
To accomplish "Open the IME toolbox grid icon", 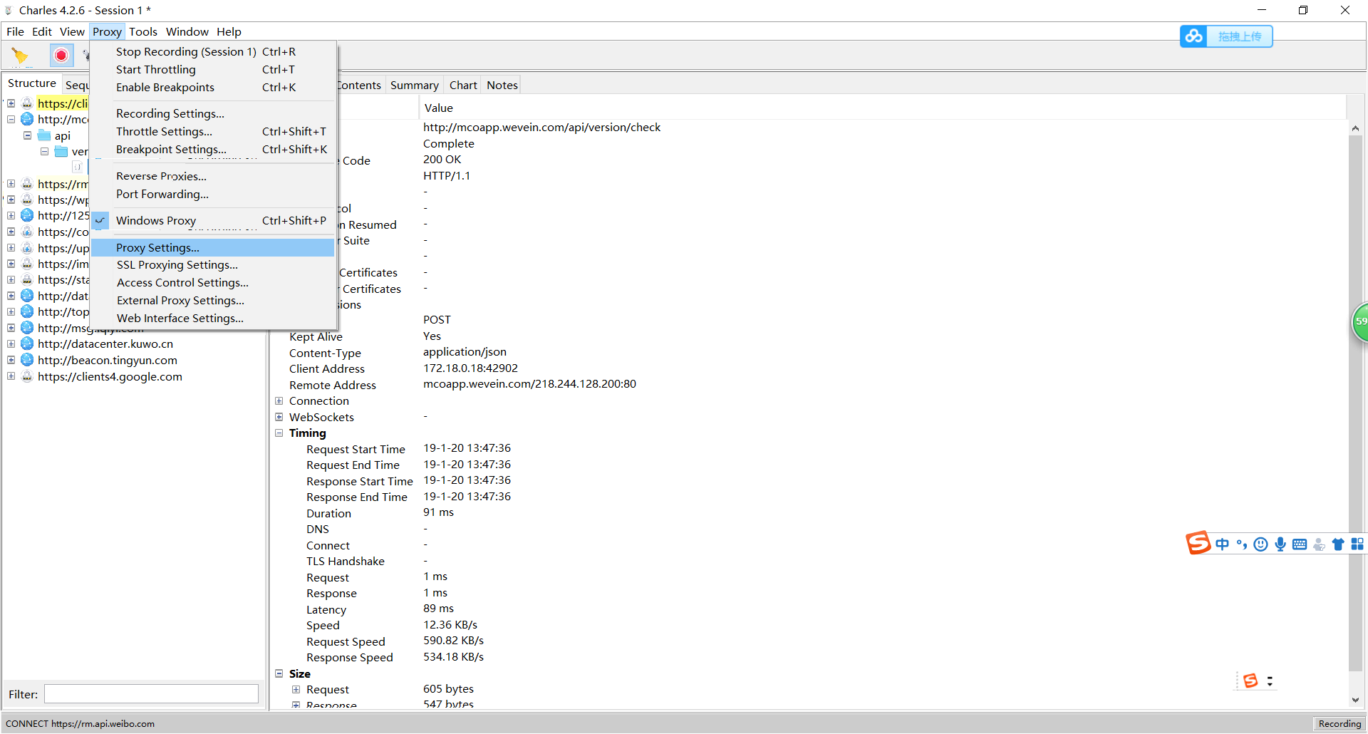I will (x=1357, y=544).
